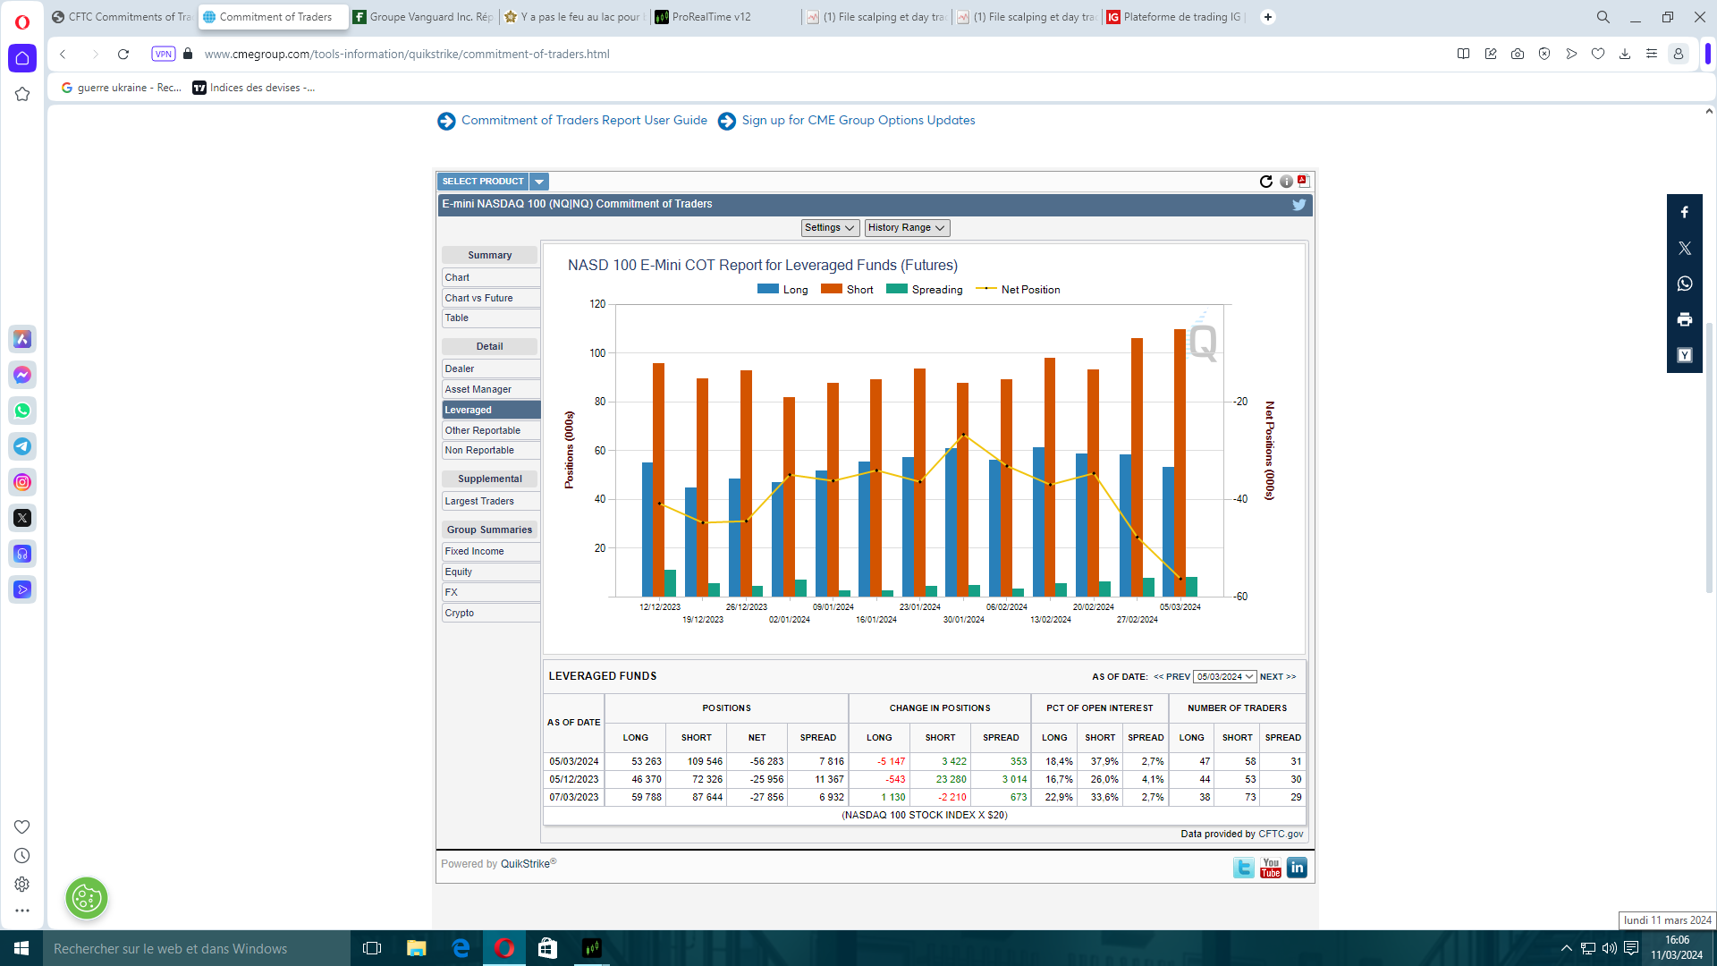Click the YouTube icon in widget footer

(x=1271, y=868)
